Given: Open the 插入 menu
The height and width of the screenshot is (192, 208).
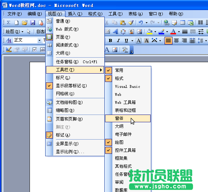Looking at the screenshot, I should (75, 14).
